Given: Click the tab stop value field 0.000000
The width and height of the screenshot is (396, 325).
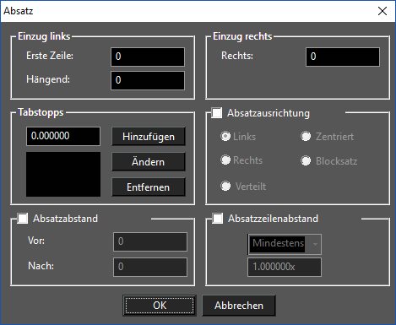Looking at the screenshot, I should tap(63, 136).
